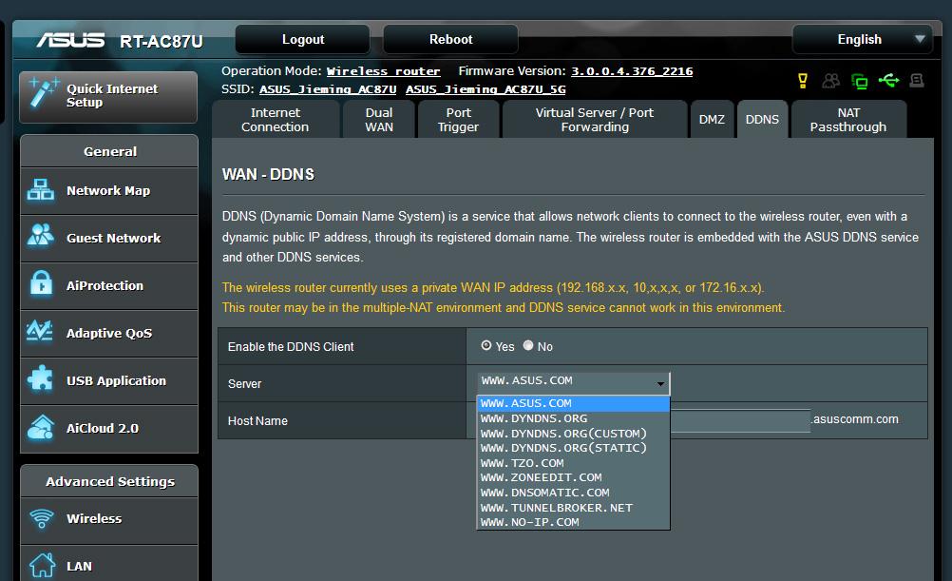Open the English language dropdown
The height and width of the screenshot is (581, 952).
[x=862, y=40]
